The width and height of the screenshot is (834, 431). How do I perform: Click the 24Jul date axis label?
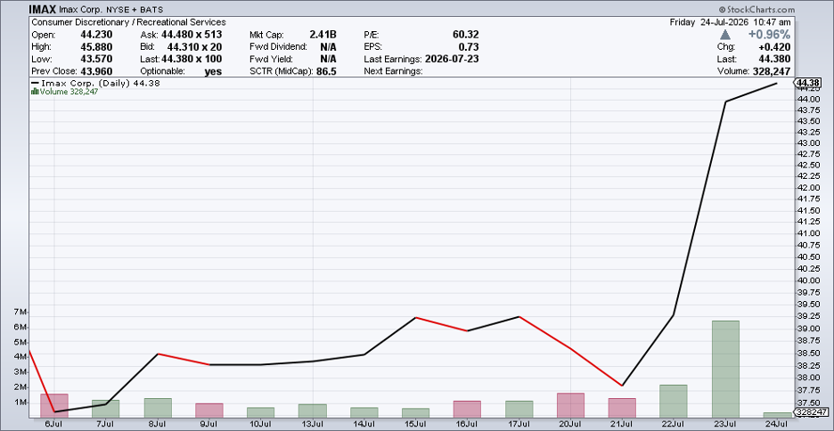pos(777,424)
